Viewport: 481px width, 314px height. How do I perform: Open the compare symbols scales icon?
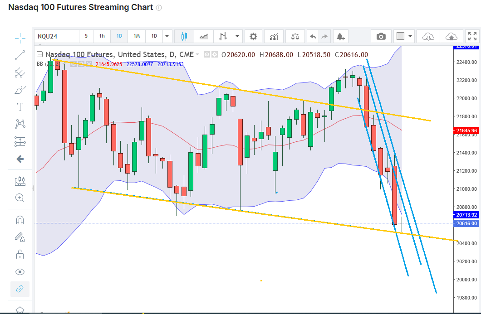coord(295,36)
